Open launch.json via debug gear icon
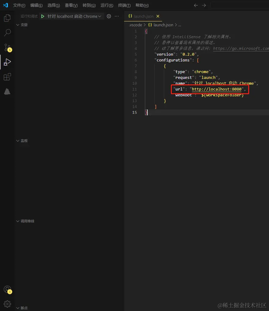Viewport: 269px width, 311px height. [x=109, y=16]
